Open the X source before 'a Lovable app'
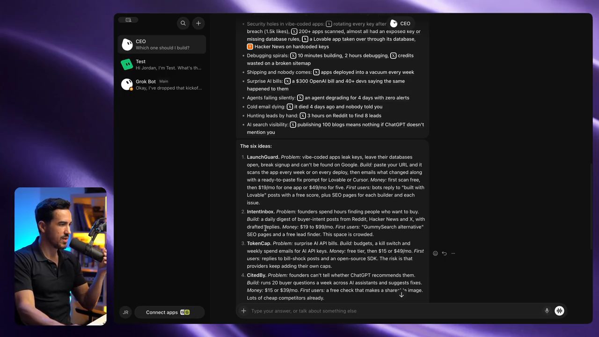This screenshot has width=599, height=337. coord(305,39)
